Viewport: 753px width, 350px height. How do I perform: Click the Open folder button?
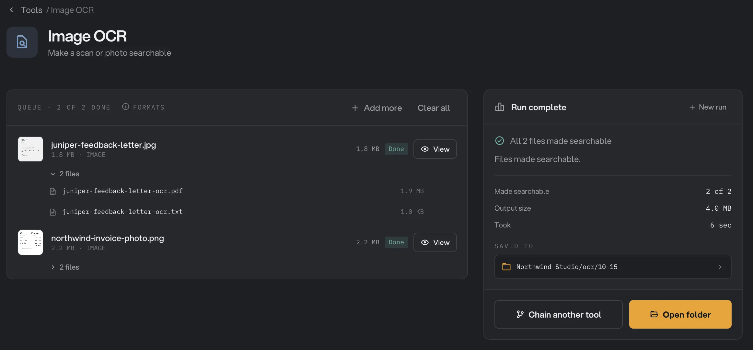[680, 314]
